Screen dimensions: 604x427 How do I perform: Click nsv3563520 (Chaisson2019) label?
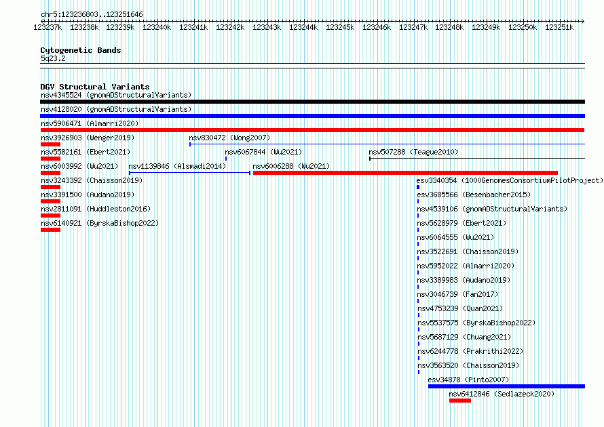pyautogui.click(x=468, y=365)
